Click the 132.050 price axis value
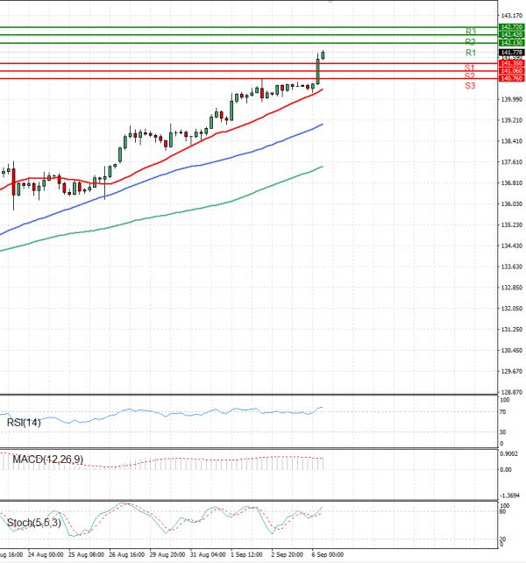526x563 pixels. [512, 309]
